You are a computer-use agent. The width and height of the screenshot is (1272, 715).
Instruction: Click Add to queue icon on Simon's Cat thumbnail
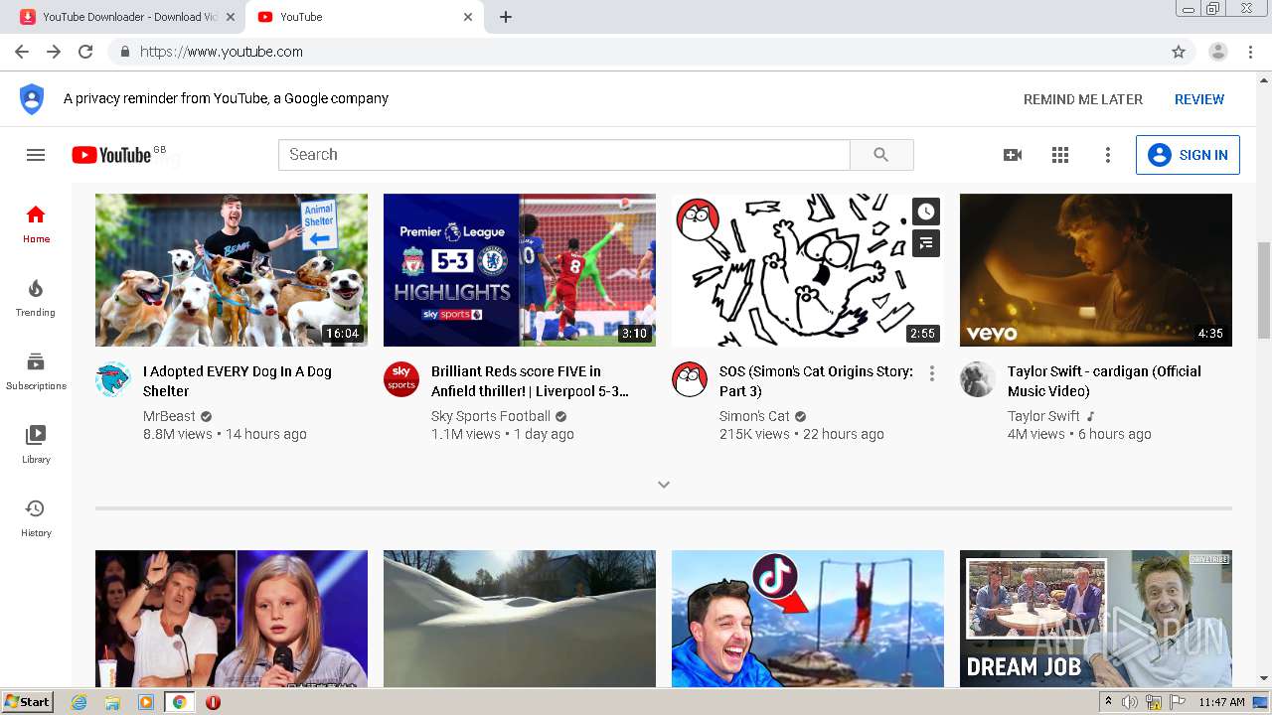(x=926, y=243)
